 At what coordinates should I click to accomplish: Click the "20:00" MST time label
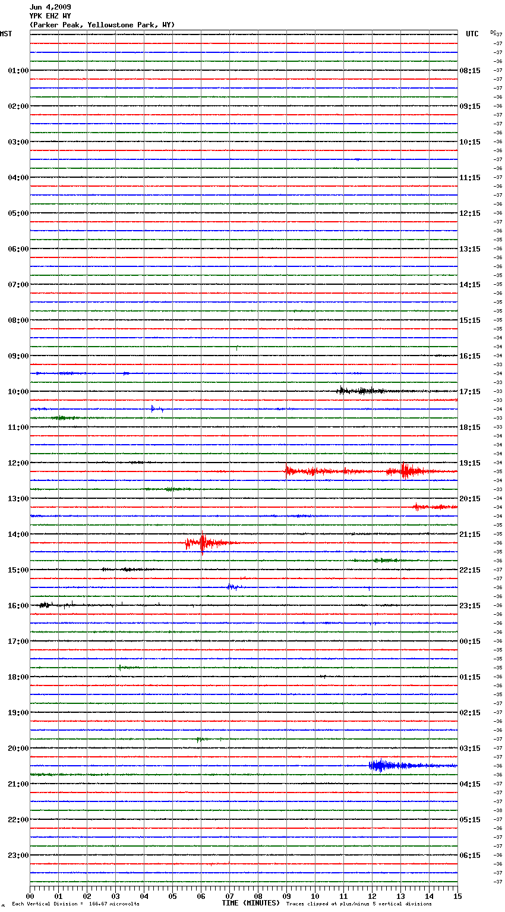pos(18,749)
